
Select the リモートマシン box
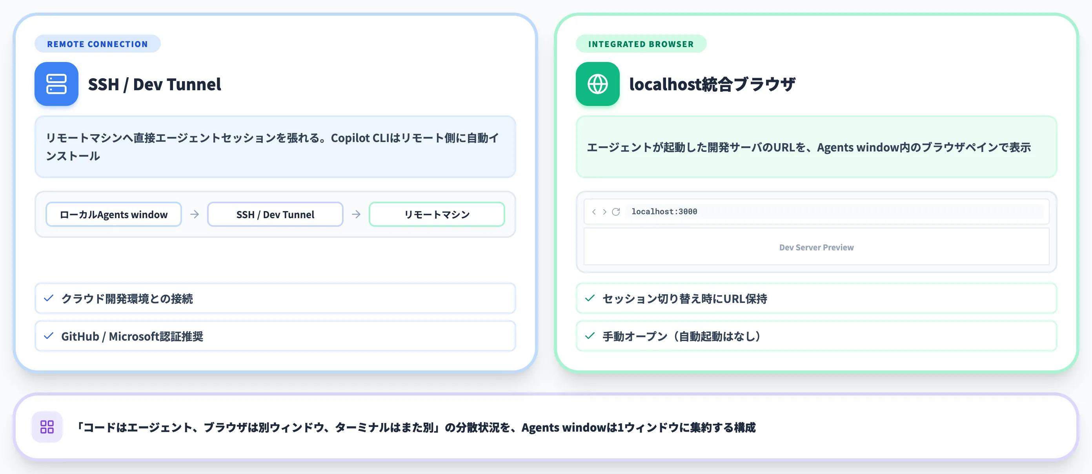point(437,214)
